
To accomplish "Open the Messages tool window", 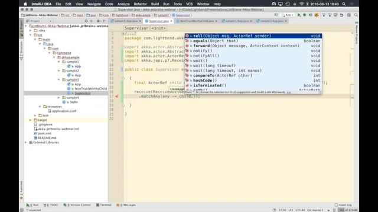I will (x=126, y=205).
